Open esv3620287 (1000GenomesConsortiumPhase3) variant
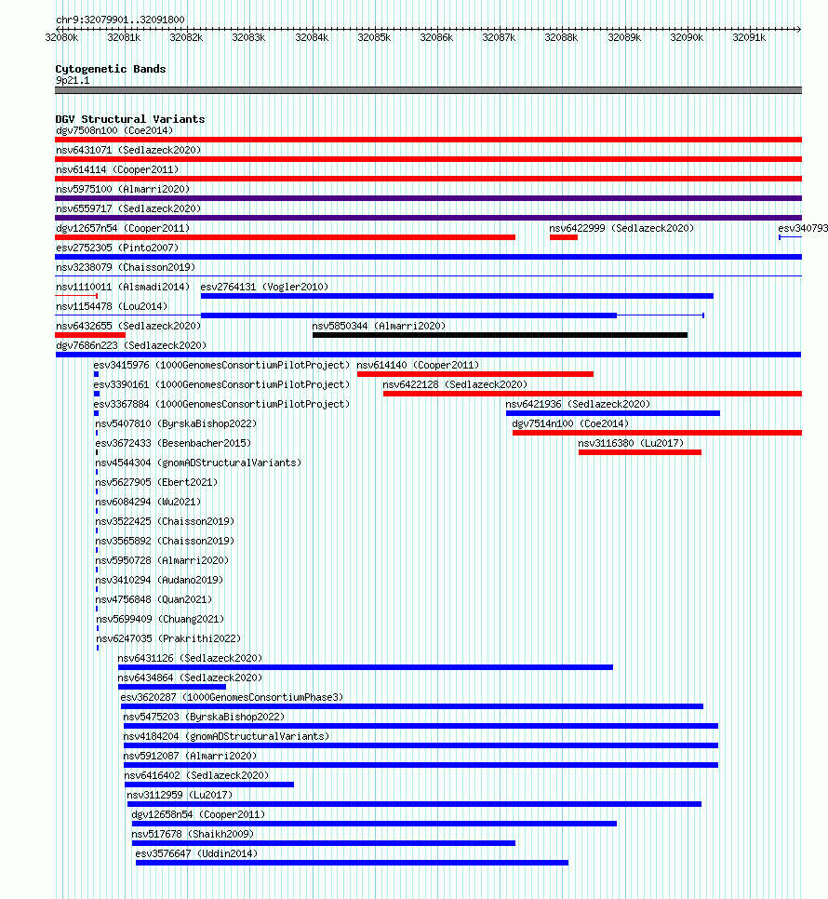 point(232,697)
